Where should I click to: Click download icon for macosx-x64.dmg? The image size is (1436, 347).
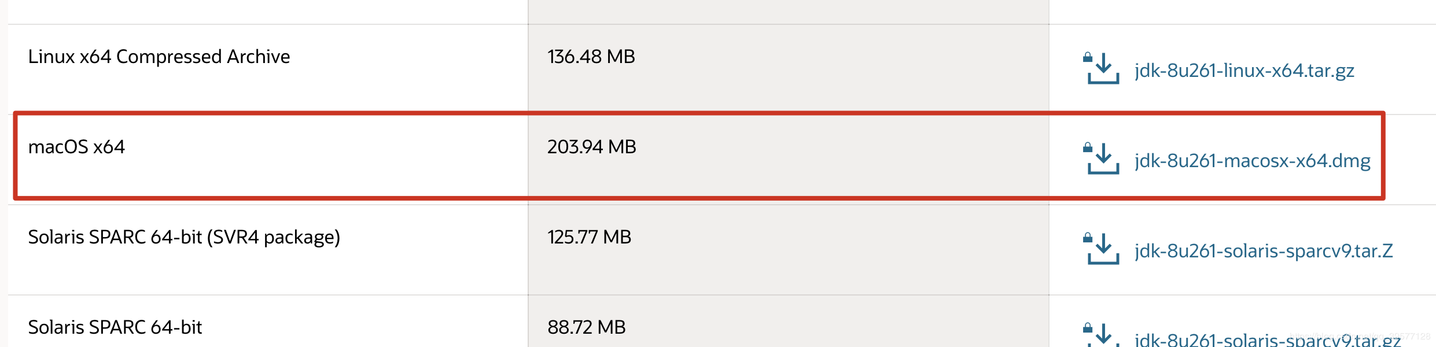point(1103,159)
